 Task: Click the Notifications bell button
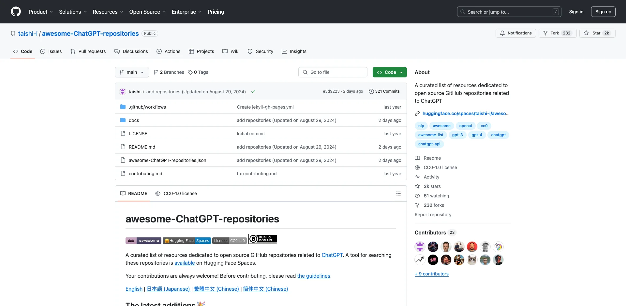tap(516, 33)
